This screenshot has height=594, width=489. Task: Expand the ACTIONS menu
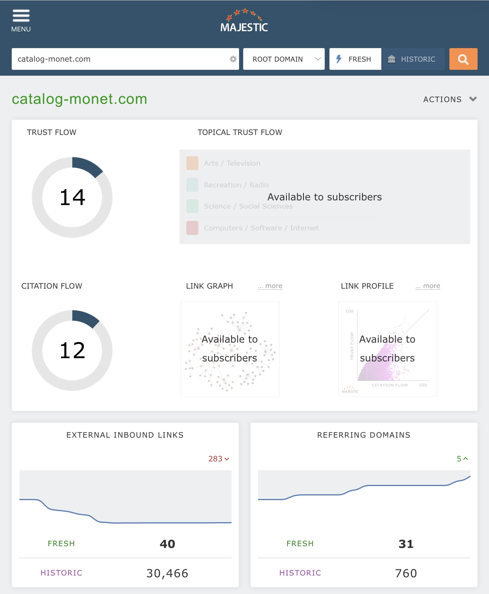pyautogui.click(x=450, y=99)
